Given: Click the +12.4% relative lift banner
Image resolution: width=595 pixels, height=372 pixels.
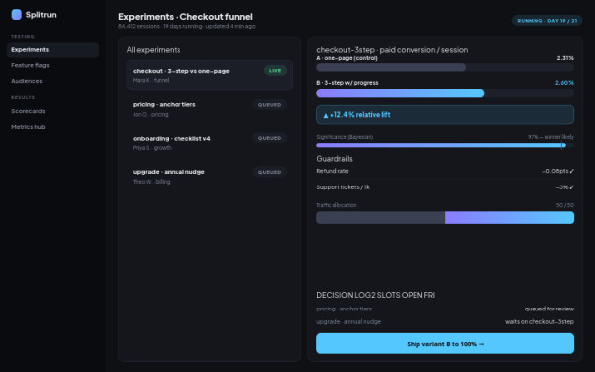Looking at the screenshot, I should click(x=445, y=115).
